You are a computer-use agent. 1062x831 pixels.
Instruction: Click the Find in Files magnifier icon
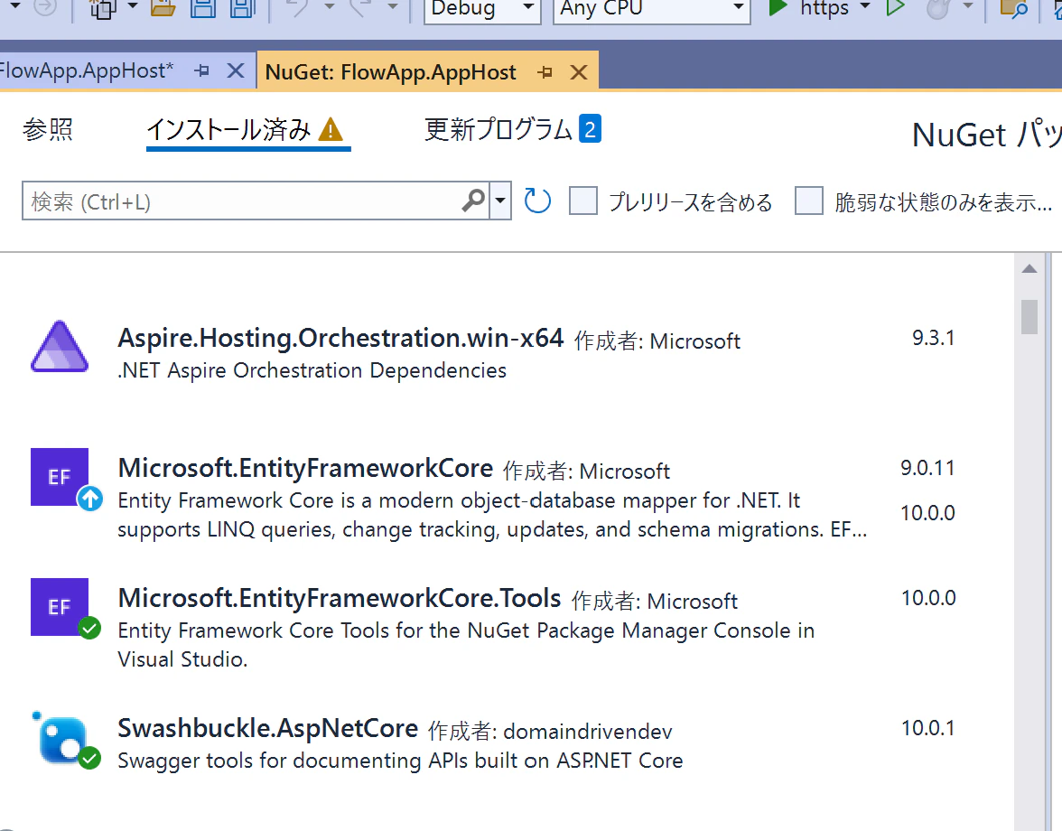point(1014,8)
